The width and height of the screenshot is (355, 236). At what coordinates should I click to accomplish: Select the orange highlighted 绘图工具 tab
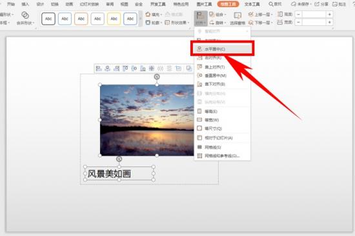point(228,4)
